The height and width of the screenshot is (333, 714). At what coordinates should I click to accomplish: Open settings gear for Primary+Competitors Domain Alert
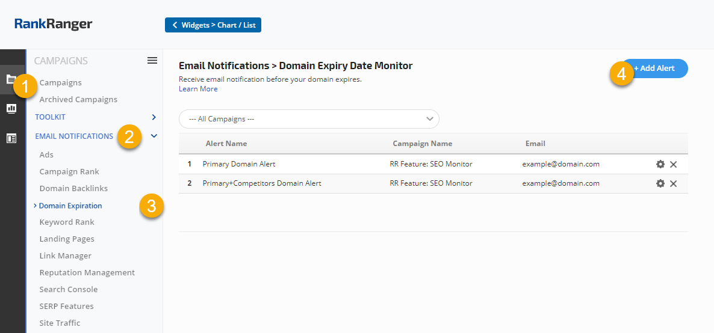660,183
